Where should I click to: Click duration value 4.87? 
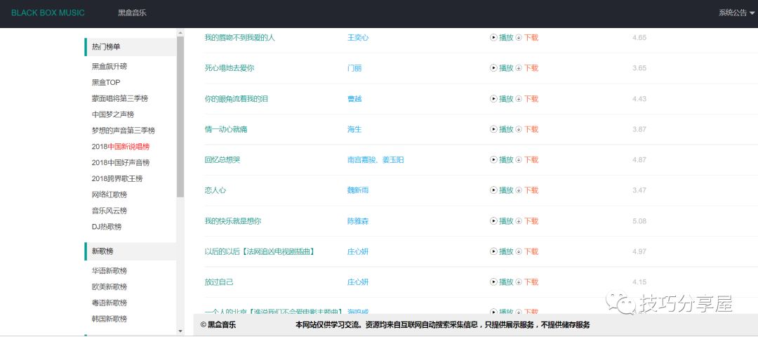coord(639,159)
